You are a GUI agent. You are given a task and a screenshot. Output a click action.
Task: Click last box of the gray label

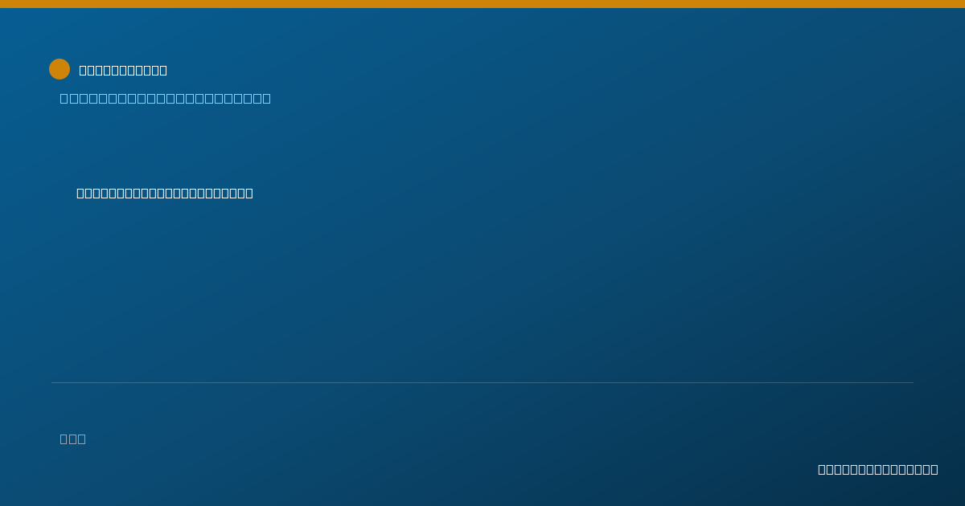pyautogui.click(x=82, y=439)
